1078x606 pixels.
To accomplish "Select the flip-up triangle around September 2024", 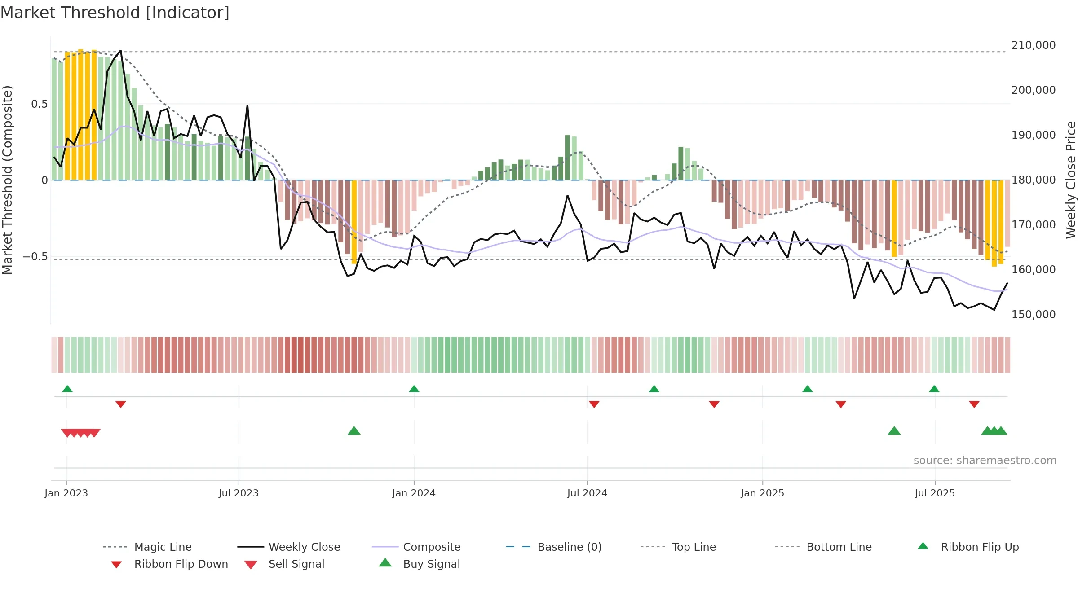I will tap(654, 389).
